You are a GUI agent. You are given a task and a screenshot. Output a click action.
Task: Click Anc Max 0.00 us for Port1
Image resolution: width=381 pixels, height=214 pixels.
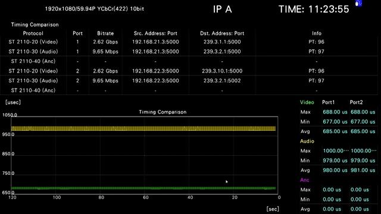coord(332,190)
